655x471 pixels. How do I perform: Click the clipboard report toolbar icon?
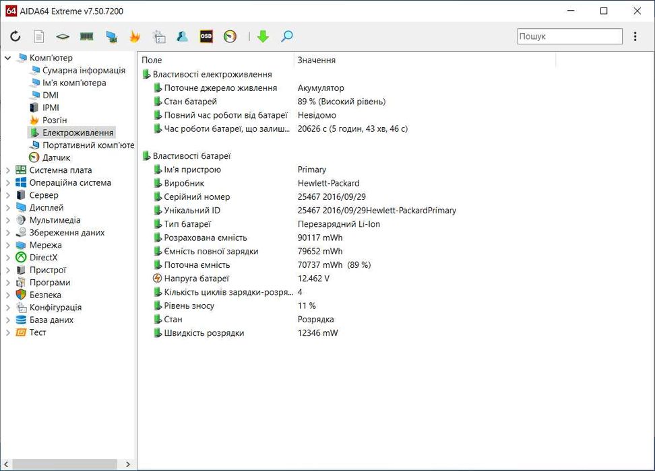[159, 37]
